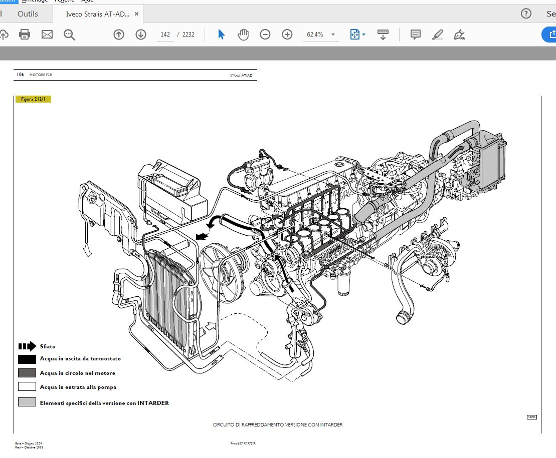Viewport: 556px width, 458px height.
Task: Open the find text magnifier tool
Action: 69,35
